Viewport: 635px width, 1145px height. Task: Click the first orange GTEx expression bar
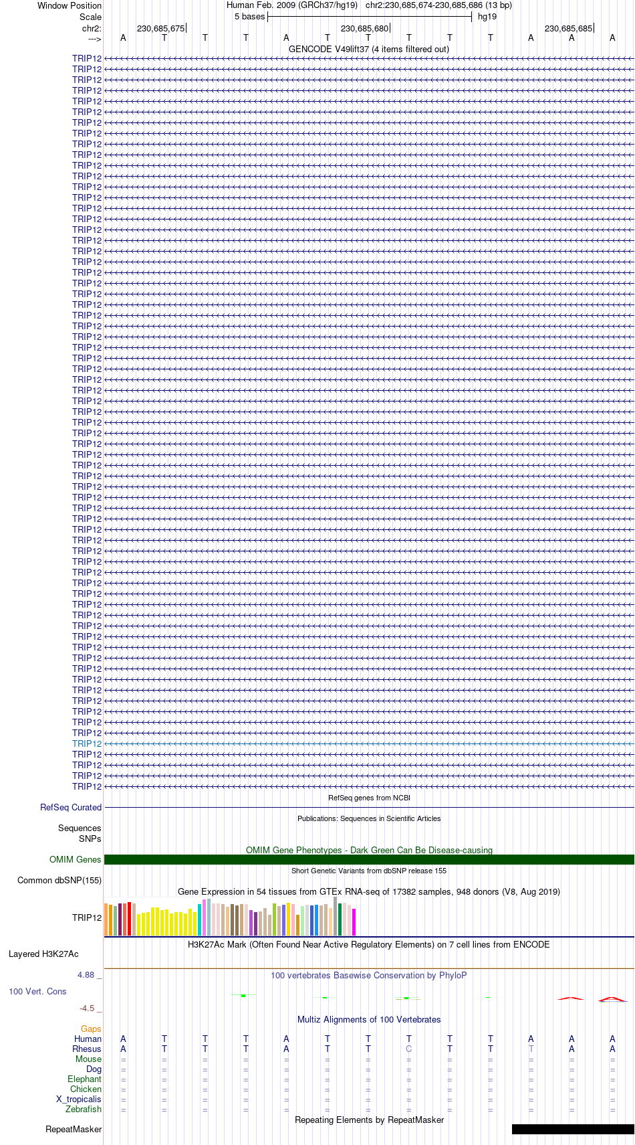[106, 919]
